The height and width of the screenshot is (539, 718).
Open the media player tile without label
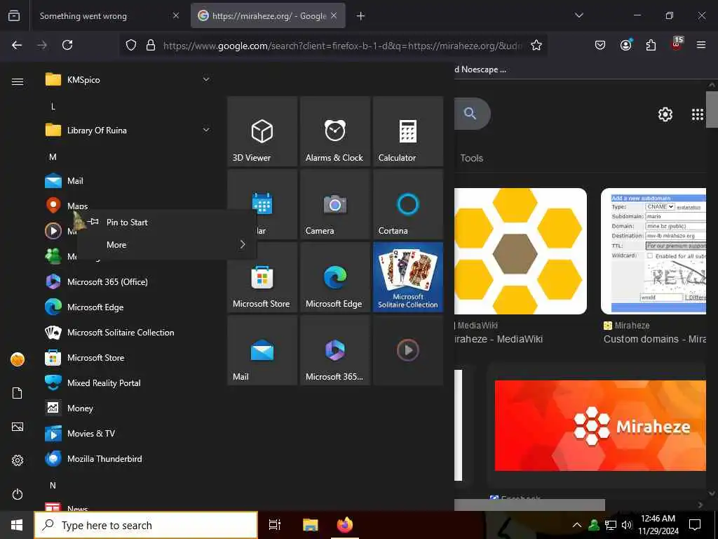click(408, 350)
